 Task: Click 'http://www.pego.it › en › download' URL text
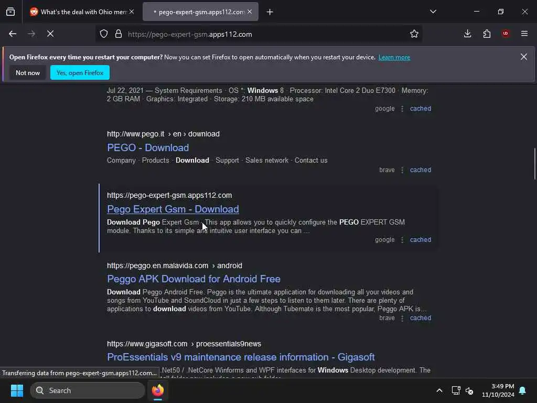pyautogui.click(x=163, y=134)
